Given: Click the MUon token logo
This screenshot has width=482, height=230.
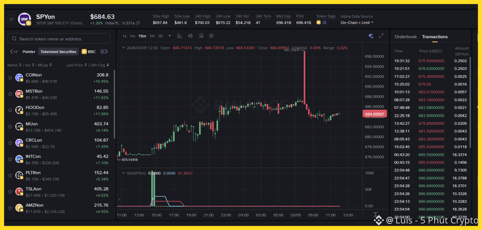Looking at the screenshot, I should pos(19,127).
